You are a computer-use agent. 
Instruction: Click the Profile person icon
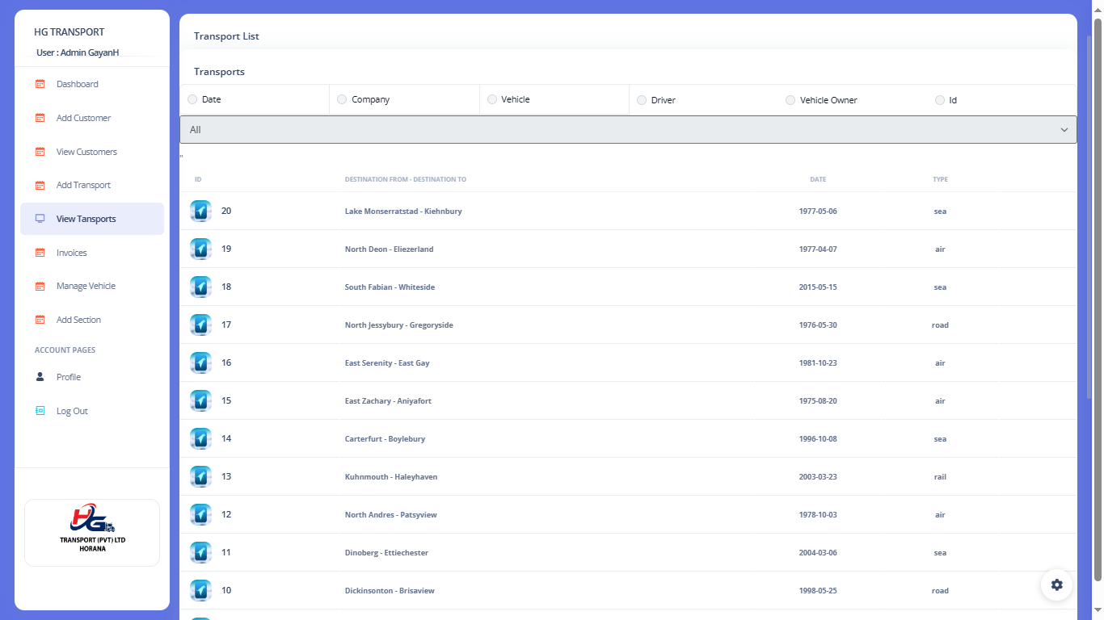point(40,377)
